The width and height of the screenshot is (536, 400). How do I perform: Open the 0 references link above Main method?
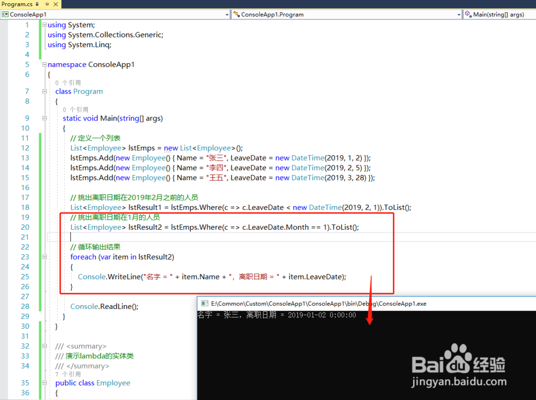[76, 110]
